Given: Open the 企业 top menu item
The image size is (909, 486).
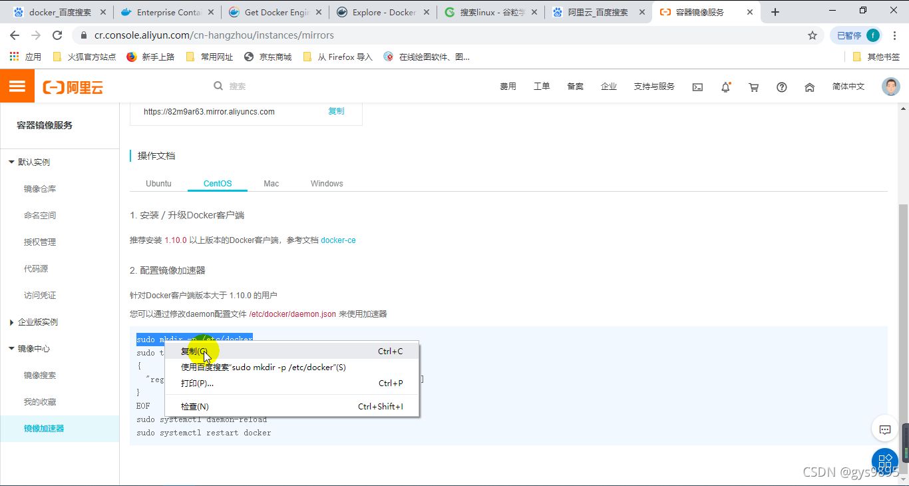Looking at the screenshot, I should pyautogui.click(x=608, y=87).
